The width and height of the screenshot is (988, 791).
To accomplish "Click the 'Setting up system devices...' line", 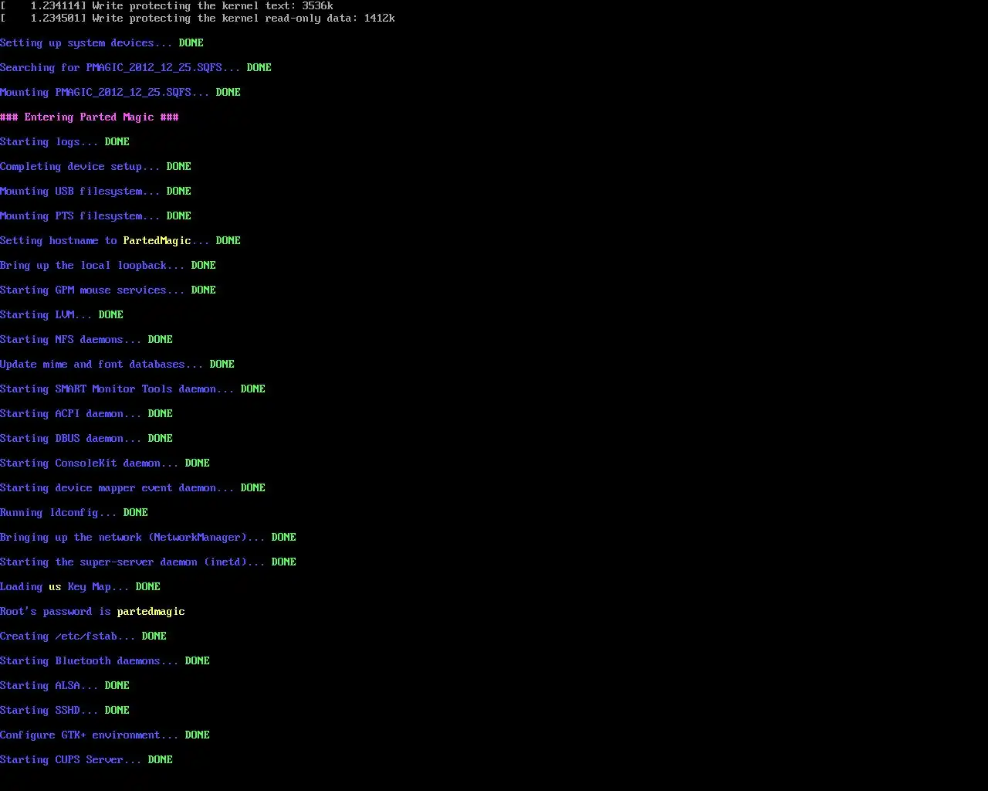I will [x=102, y=42].
